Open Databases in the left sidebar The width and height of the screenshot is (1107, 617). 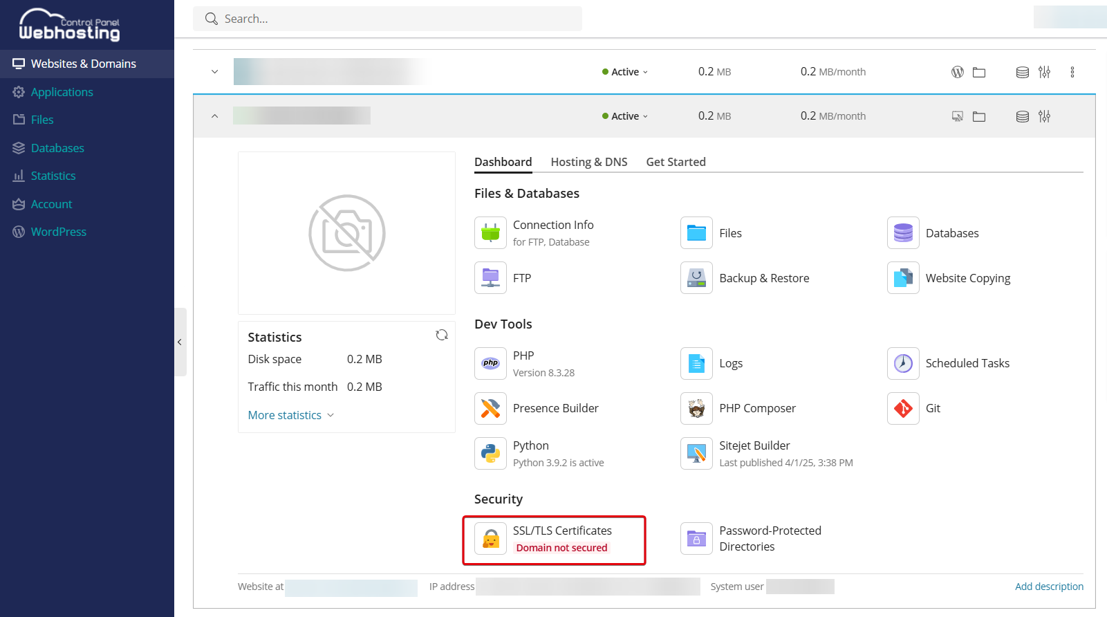(x=57, y=148)
